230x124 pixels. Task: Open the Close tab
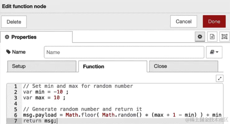183,66
